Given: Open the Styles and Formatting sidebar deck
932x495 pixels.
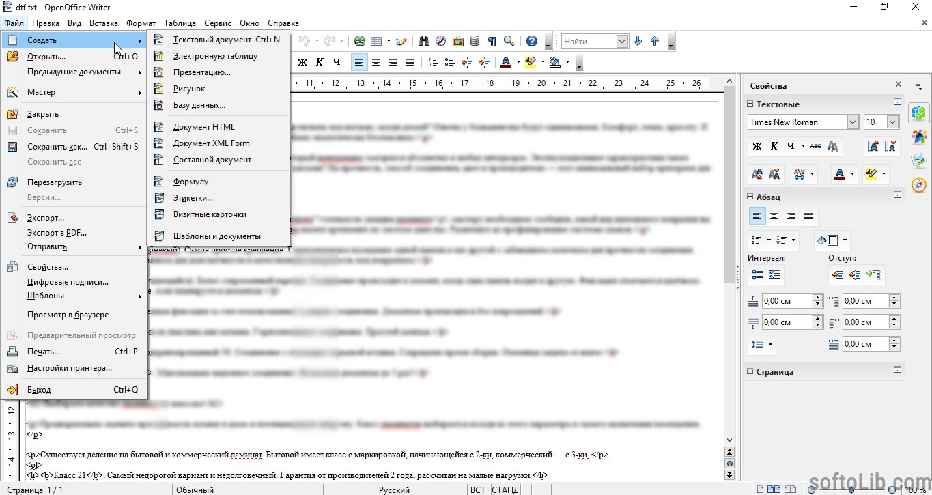Looking at the screenshot, I should click(x=919, y=136).
